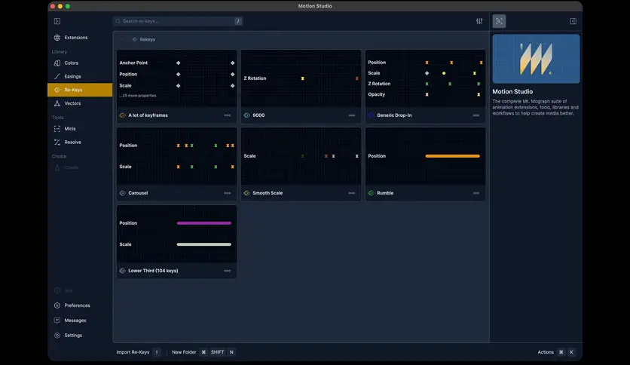
Task: Click the Preferences icon in sidebar
Action: (57, 305)
